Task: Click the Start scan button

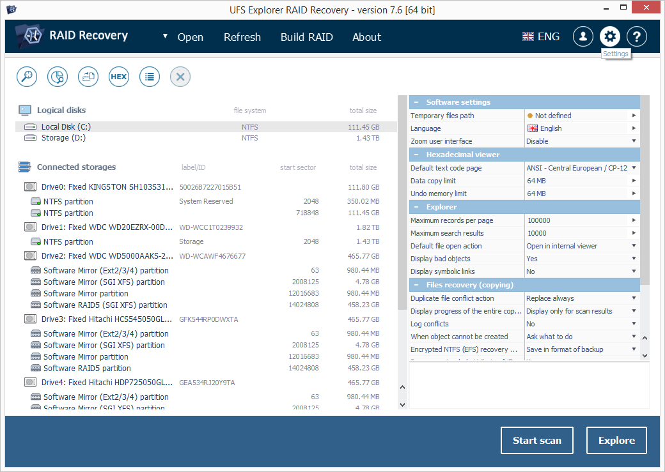Action: pyautogui.click(x=537, y=441)
